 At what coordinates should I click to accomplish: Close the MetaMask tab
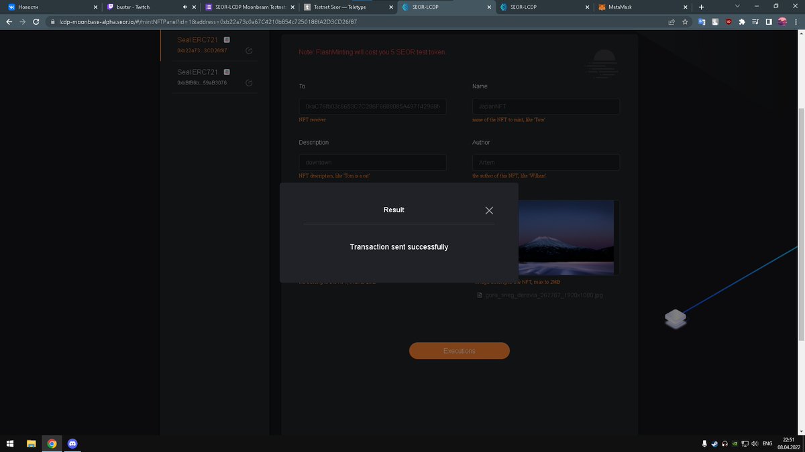coord(685,7)
